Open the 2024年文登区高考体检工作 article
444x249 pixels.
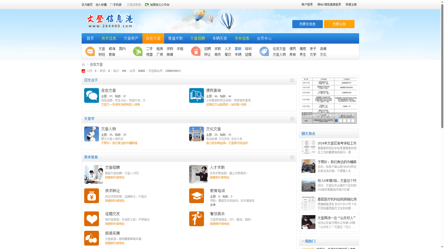tap(337, 143)
